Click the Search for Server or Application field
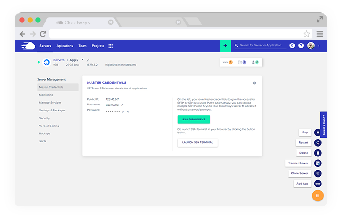The image size is (342, 215). pyautogui.click(x=262, y=46)
